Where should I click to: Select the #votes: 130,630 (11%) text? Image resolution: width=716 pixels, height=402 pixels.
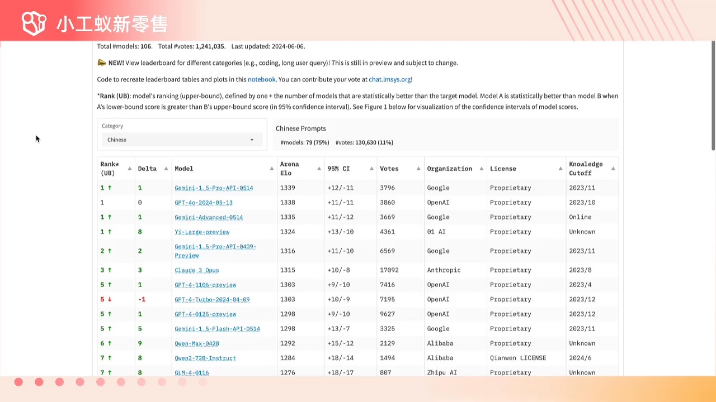364,142
